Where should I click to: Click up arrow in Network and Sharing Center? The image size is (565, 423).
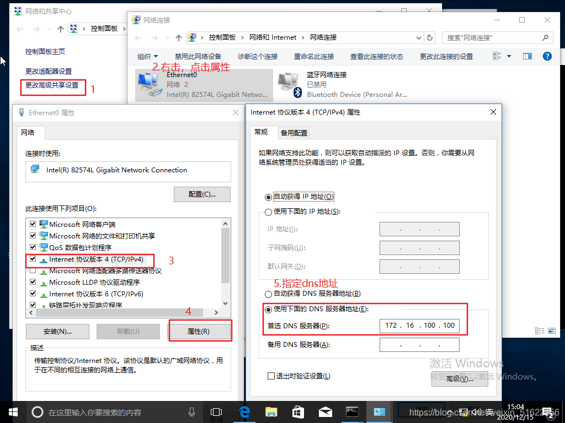point(61,29)
